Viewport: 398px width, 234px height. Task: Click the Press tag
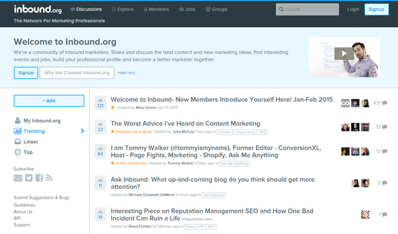(190, 227)
